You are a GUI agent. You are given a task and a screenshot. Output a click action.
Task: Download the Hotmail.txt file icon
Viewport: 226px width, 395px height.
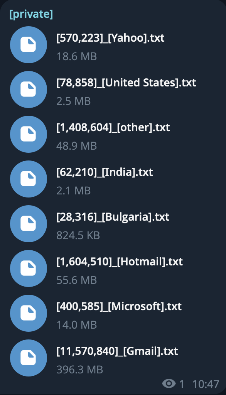(x=29, y=268)
